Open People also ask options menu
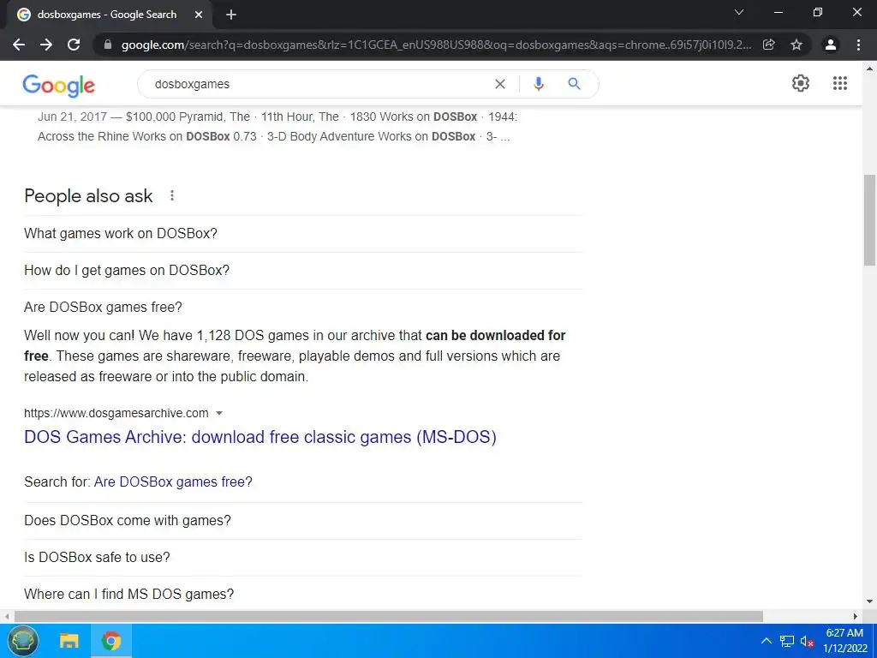877x658 pixels. [x=172, y=196]
